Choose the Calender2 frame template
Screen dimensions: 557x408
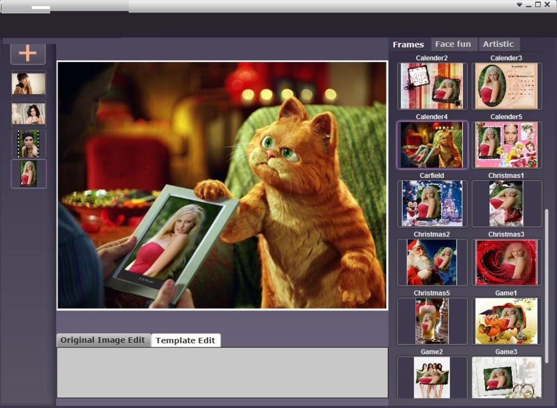[432, 86]
